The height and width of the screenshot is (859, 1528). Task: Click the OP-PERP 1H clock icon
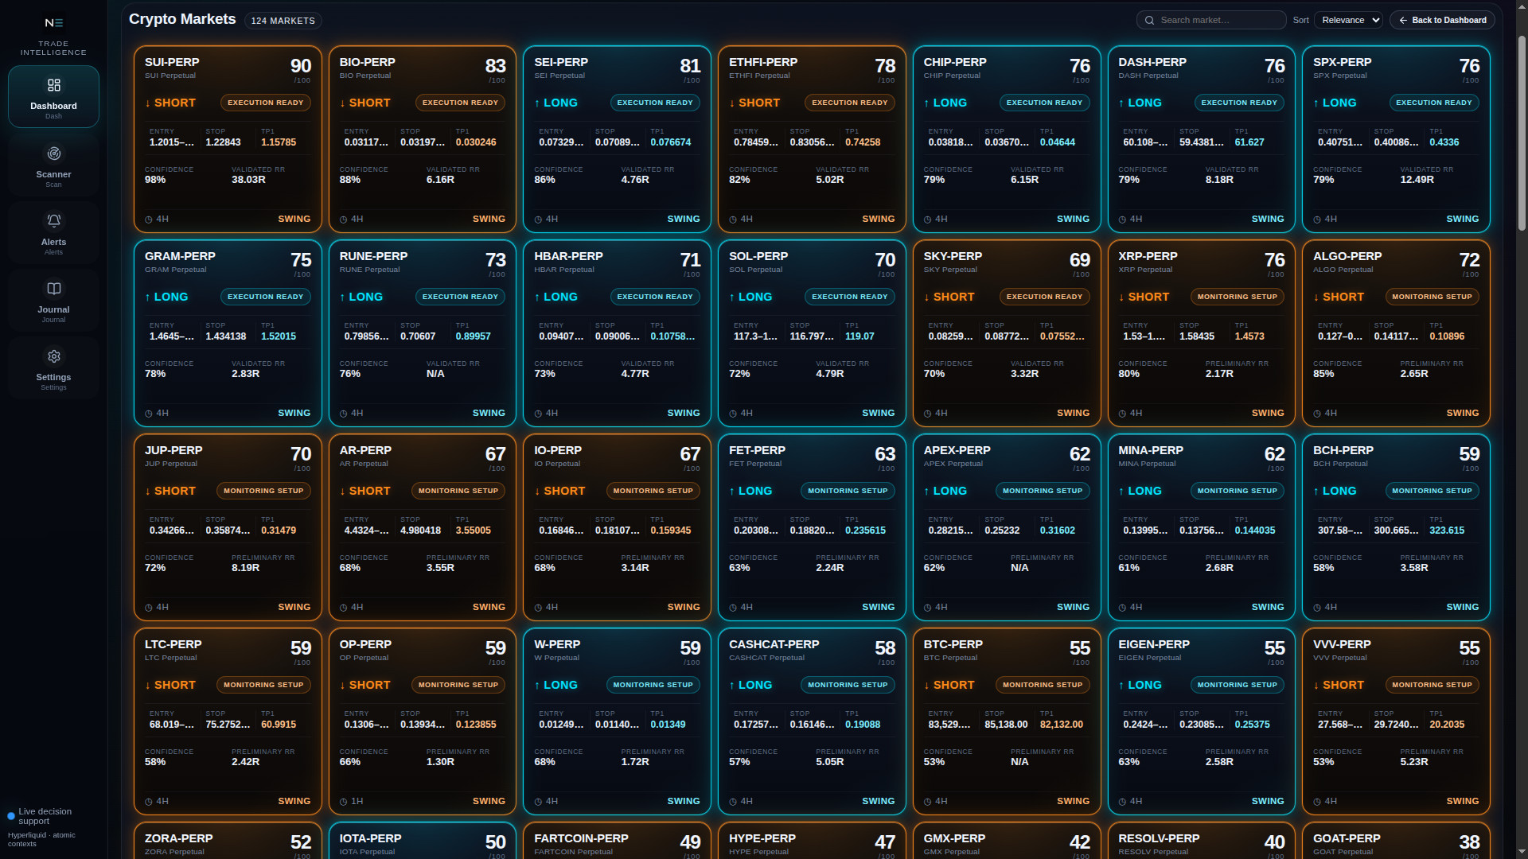point(344,802)
